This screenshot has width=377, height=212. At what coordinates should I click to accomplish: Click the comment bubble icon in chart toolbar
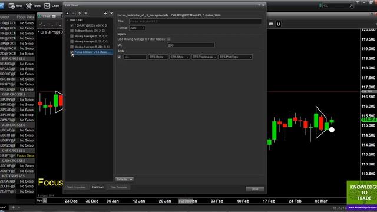[x=271, y=24]
